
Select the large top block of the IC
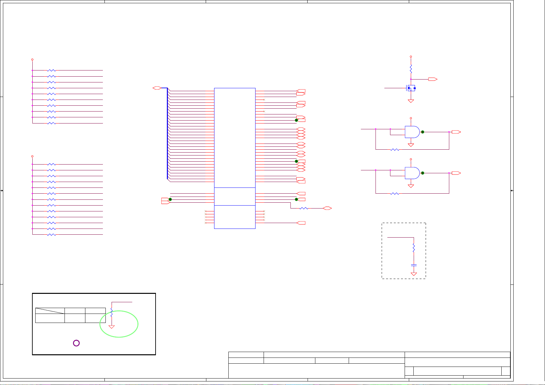235,138
